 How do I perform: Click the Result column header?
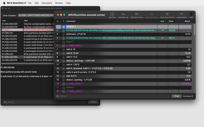pyautogui.click(x=185, y=21)
